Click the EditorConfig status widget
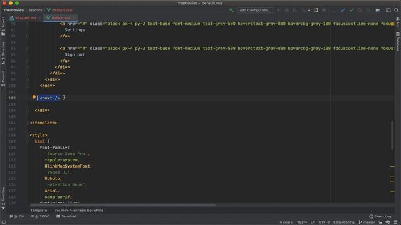Image resolution: width=401 pixels, height=225 pixels. coord(344,222)
